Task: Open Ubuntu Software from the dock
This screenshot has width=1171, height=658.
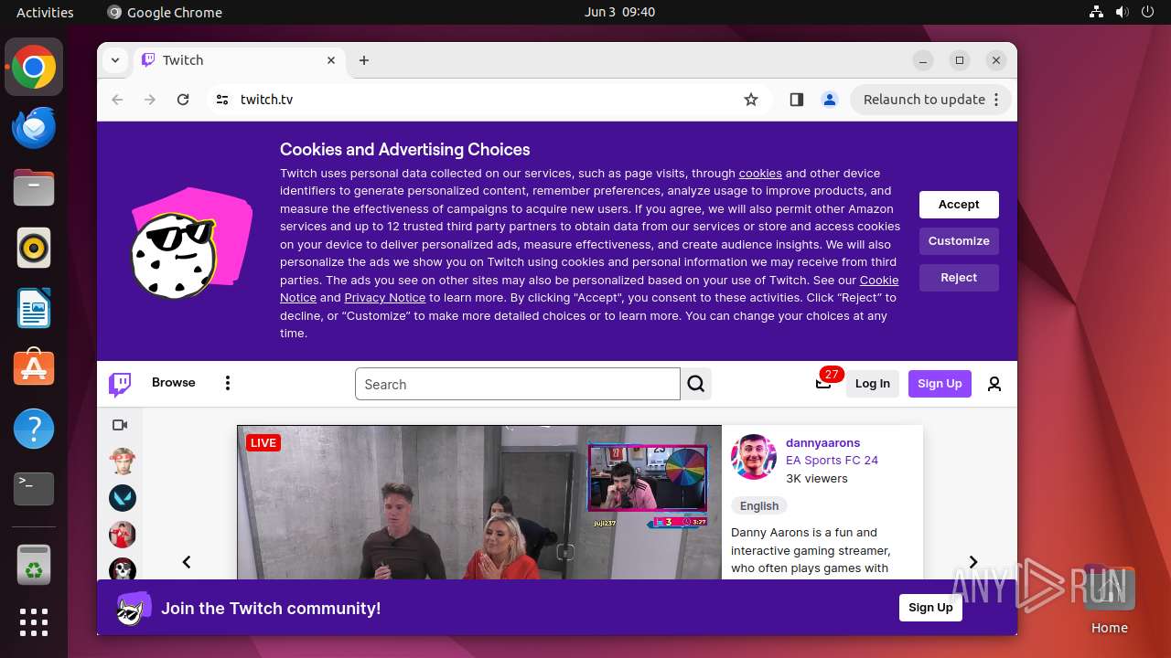Action: tap(34, 369)
